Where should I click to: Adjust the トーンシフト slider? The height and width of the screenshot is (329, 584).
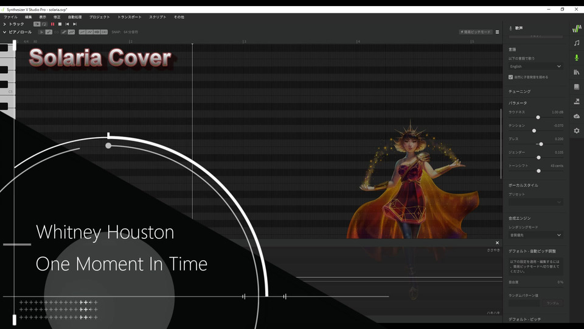(x=538, y=171)
